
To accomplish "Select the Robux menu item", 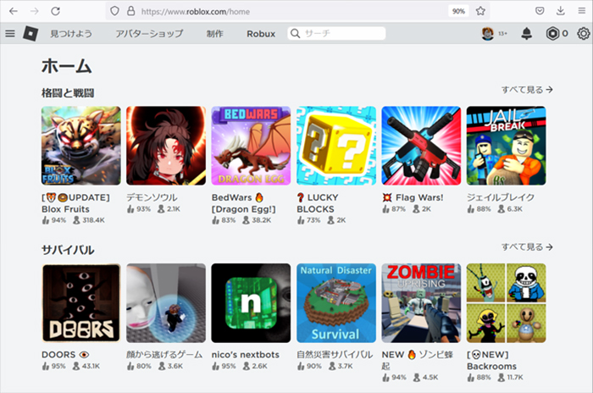I will pyautogui.click(x=261, y=34).
